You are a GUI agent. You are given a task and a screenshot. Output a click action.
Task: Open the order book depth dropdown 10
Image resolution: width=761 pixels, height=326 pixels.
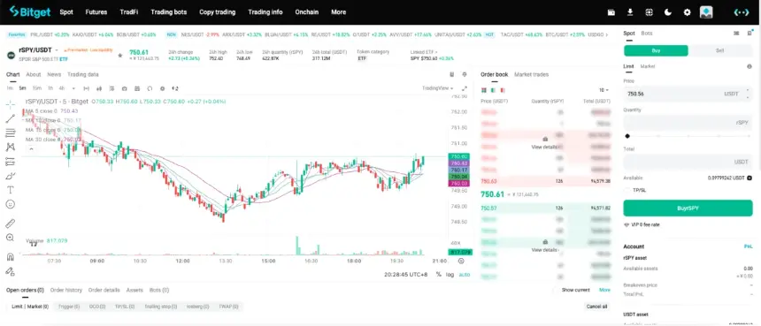tap(603, 90)
